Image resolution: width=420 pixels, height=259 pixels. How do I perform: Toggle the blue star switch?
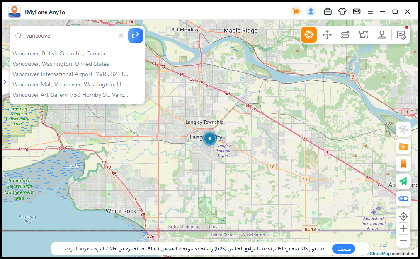point(403,199)
